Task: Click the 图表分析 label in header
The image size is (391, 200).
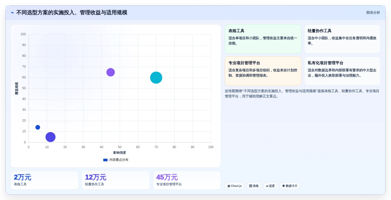Action: pos(373,13)
